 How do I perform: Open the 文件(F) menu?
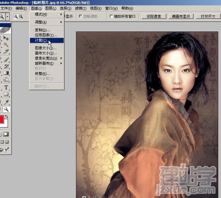point(6,8)
